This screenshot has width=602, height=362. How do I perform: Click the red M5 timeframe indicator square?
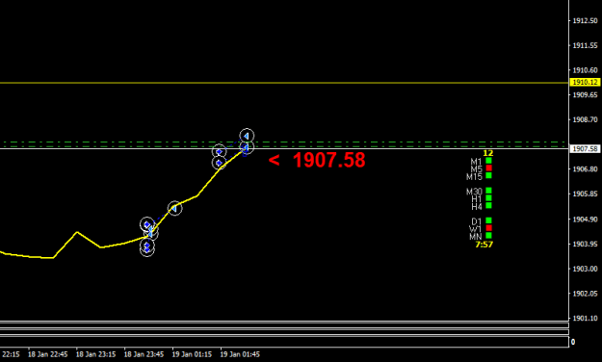488,168
